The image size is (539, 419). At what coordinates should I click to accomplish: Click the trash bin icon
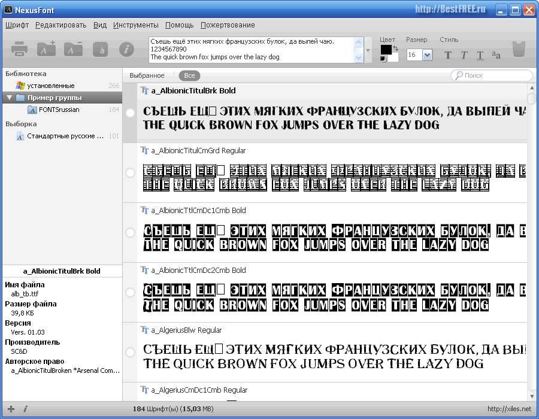pos(519,49)
